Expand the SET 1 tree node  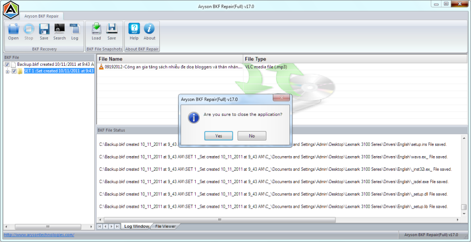point(8,71)
